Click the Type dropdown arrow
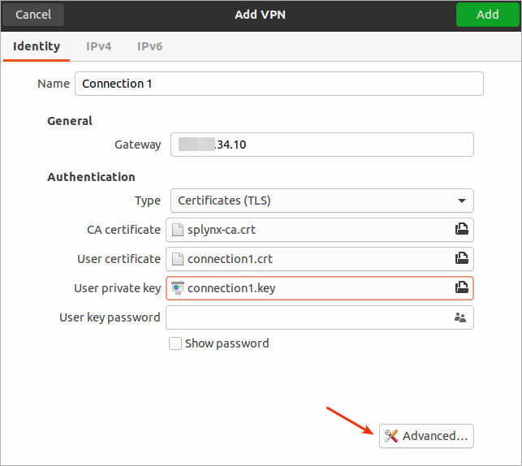Image resolution: width=522 pixels, height=466 pixels. pos(461,201)
